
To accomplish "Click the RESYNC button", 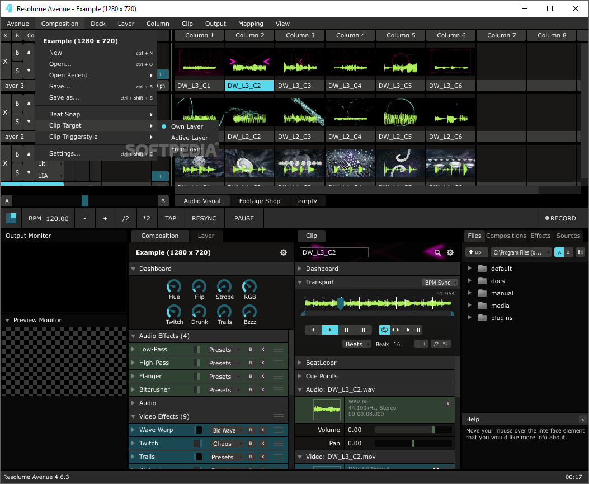I will coord(204,218).
